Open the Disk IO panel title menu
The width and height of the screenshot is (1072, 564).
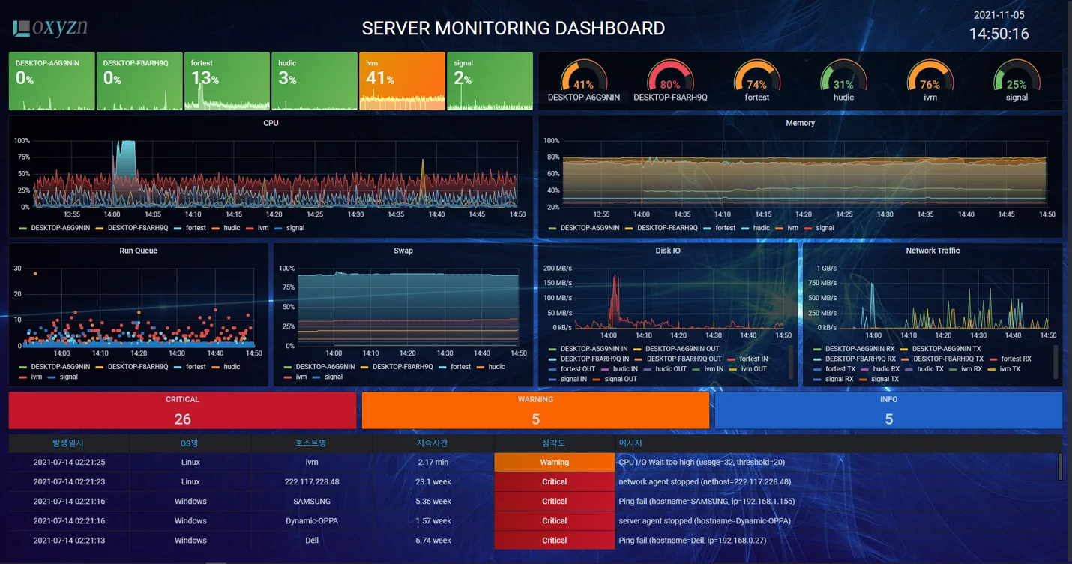point(668,250)
